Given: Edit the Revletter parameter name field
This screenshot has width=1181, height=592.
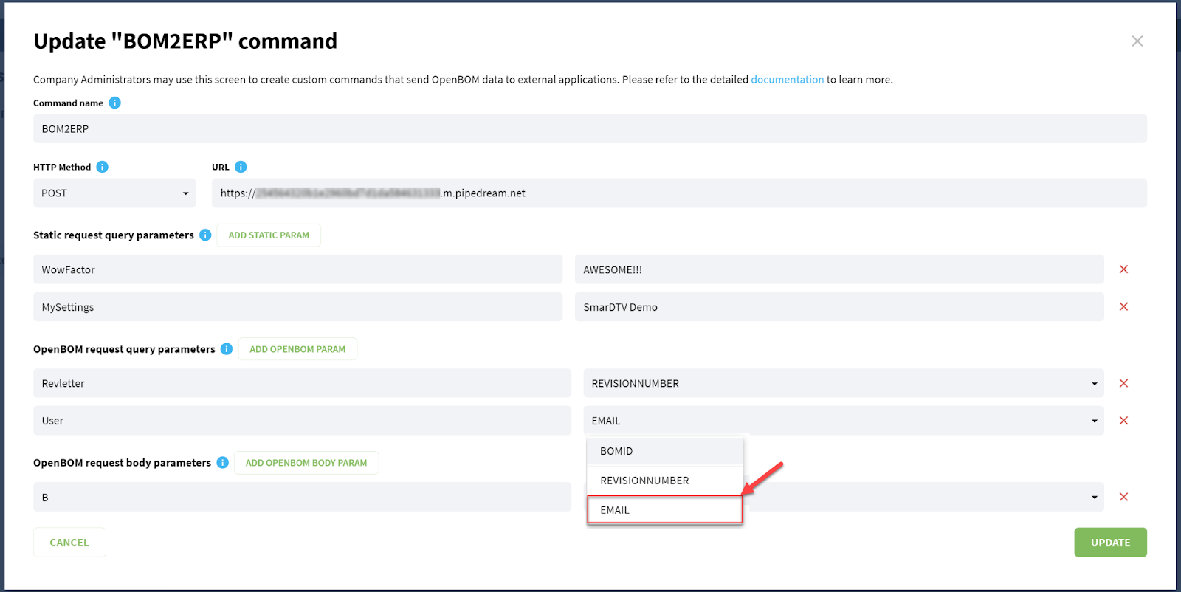Looking at the screenshot, I should click(302, 383).
